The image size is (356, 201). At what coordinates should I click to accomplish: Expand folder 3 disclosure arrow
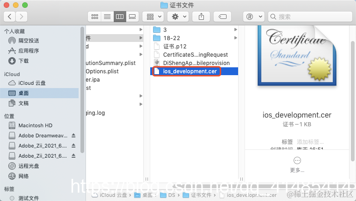pyautogui.click(x=236, y=30)
